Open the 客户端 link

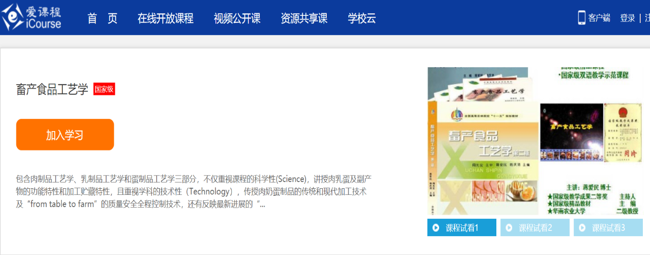pyautogui.click(x=599, y=18)
